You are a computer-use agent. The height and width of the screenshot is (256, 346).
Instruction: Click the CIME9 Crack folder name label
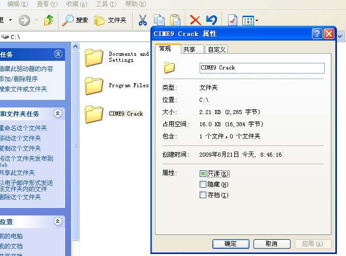coord(126,114)
